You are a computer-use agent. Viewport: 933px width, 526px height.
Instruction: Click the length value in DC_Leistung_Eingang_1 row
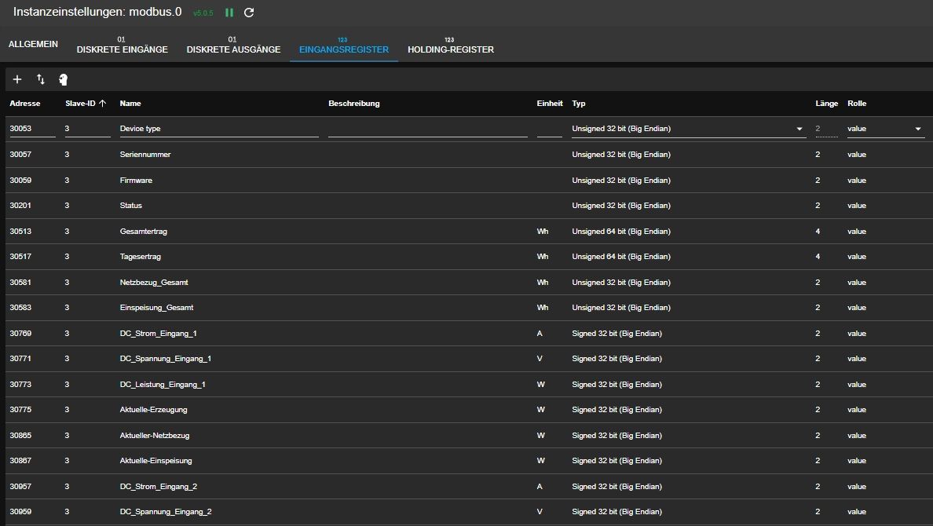click(x=818, y=385)
